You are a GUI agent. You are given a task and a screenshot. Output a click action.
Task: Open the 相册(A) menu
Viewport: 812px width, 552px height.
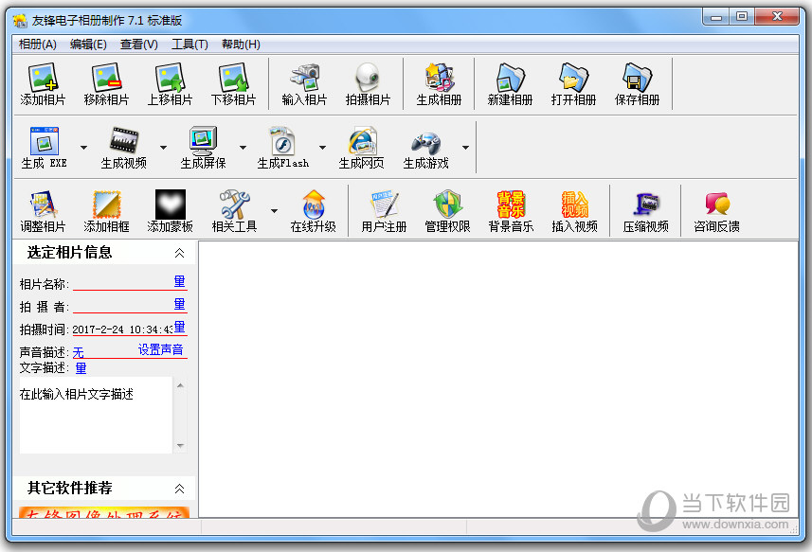point(38,45)
